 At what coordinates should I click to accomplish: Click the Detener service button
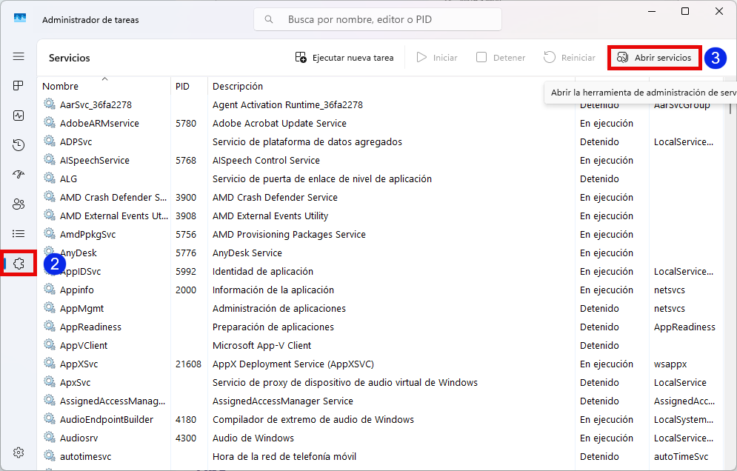click(x=500, y=57)
